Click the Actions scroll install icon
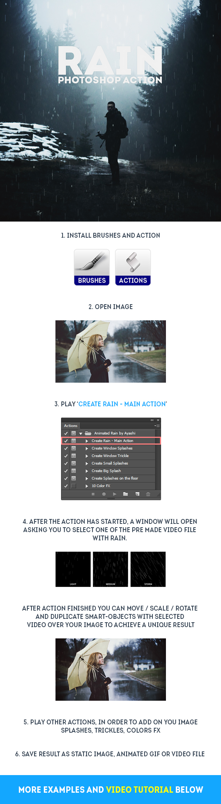Image resolution: width=221 pixels, height=804 pixels. [133, 267]
